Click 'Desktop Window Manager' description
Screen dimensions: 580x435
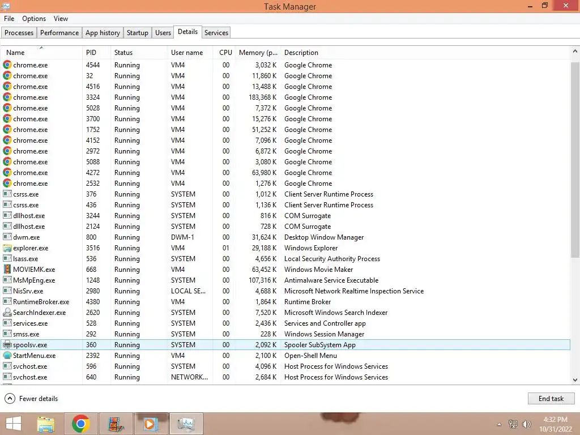pos(323,237)
